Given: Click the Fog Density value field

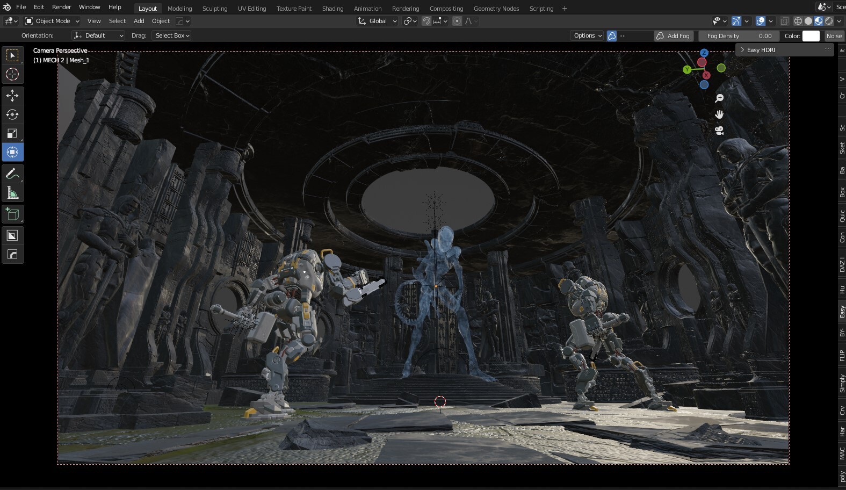Looking at the screenshot, I should [739, 36].
